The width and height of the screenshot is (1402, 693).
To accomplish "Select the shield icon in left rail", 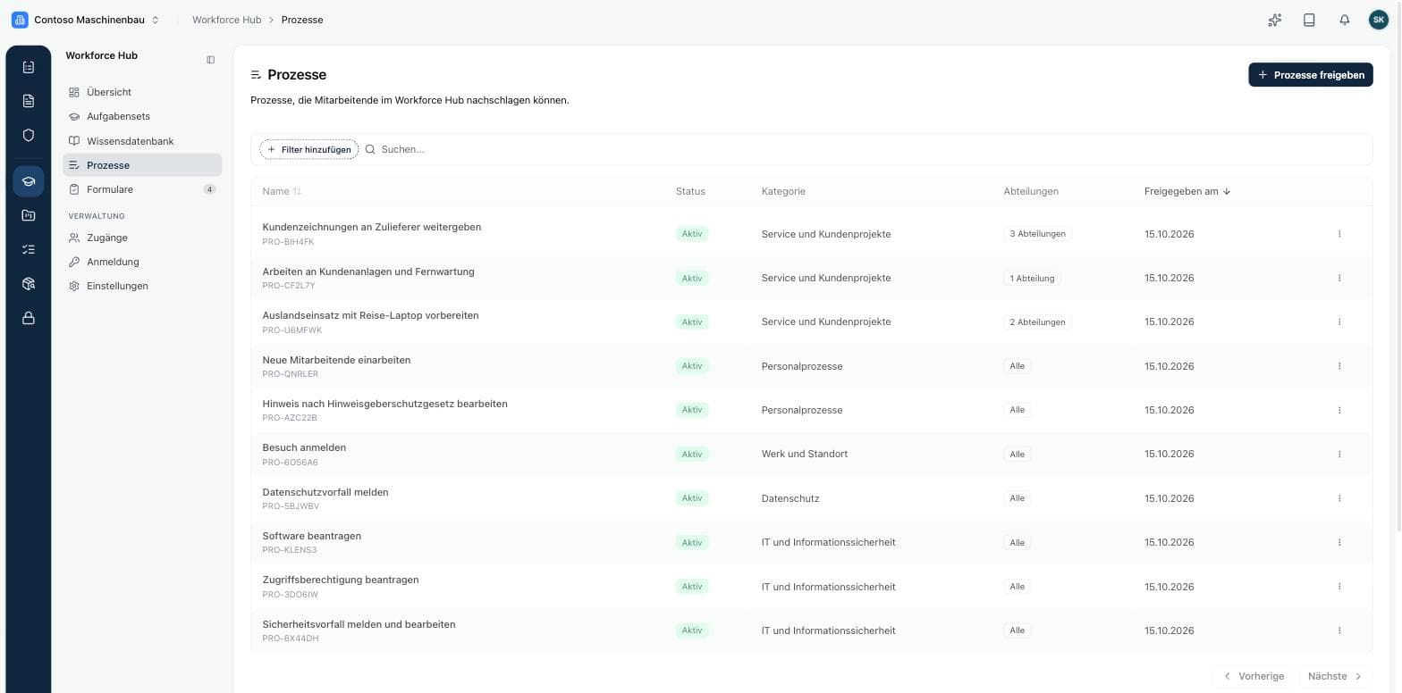I will click(x=29, y=135).
